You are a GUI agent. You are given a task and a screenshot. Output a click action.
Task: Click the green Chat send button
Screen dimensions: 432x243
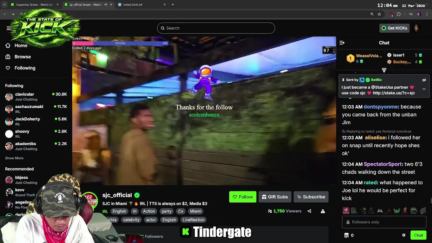click(x=418, y=235)
